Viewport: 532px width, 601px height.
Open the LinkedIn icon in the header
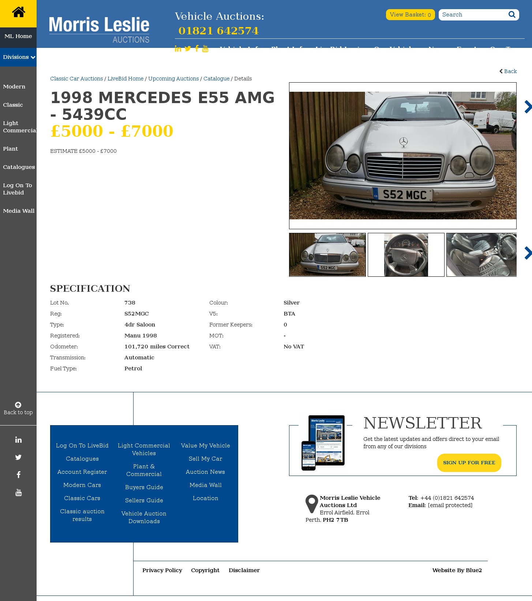178,49
